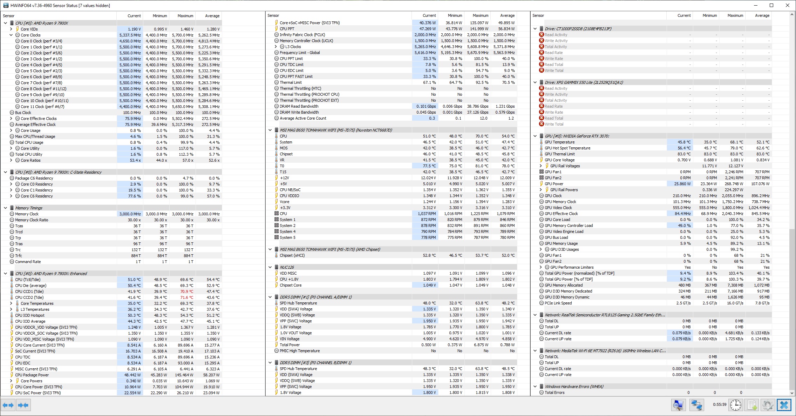This screenshot has height=416, width=796.
Task: Click the shrink columns inward-arrows button
Action: click(x=23, y=405)
